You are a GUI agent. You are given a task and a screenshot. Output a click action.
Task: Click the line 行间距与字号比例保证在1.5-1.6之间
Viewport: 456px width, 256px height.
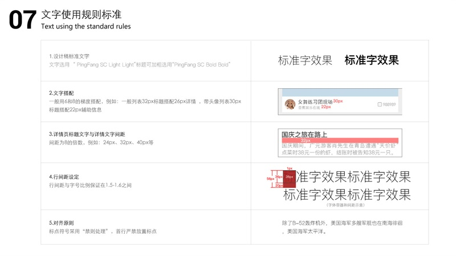90,185
